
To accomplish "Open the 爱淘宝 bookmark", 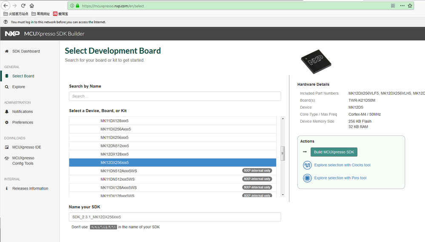I will coord(60,14).
